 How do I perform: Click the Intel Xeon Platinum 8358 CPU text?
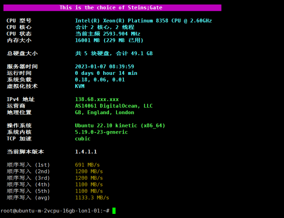coord(143,21)
